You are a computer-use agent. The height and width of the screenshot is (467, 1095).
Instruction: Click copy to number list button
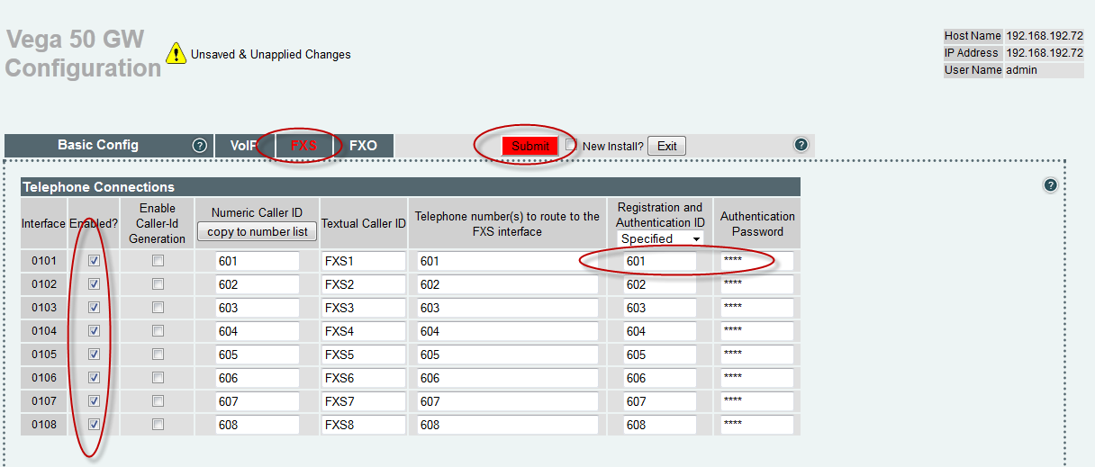tap(258, 231)
